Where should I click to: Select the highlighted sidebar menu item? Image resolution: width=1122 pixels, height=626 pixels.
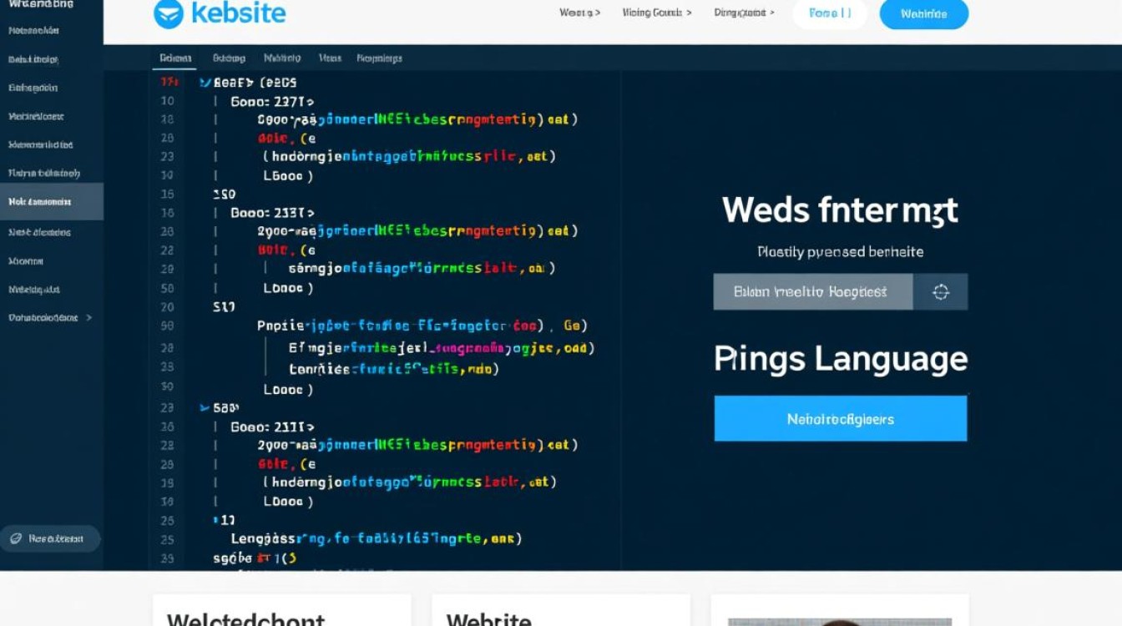[x=52, y=202]
